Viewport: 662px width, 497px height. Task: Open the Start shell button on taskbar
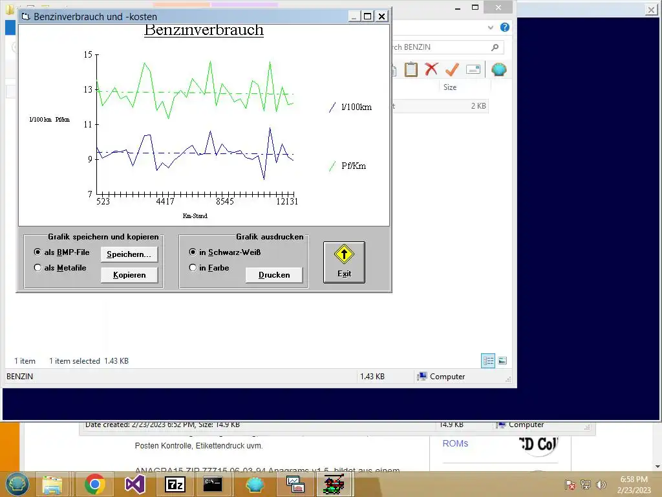(x=17, y=484)
